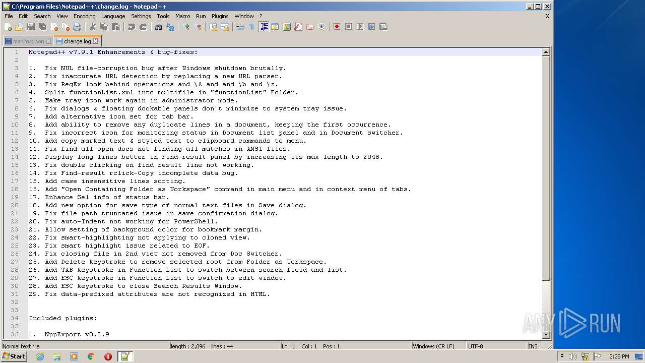645x363 pixels.
Task: Open the Settings menu
Action: click(x=141, y=16)
